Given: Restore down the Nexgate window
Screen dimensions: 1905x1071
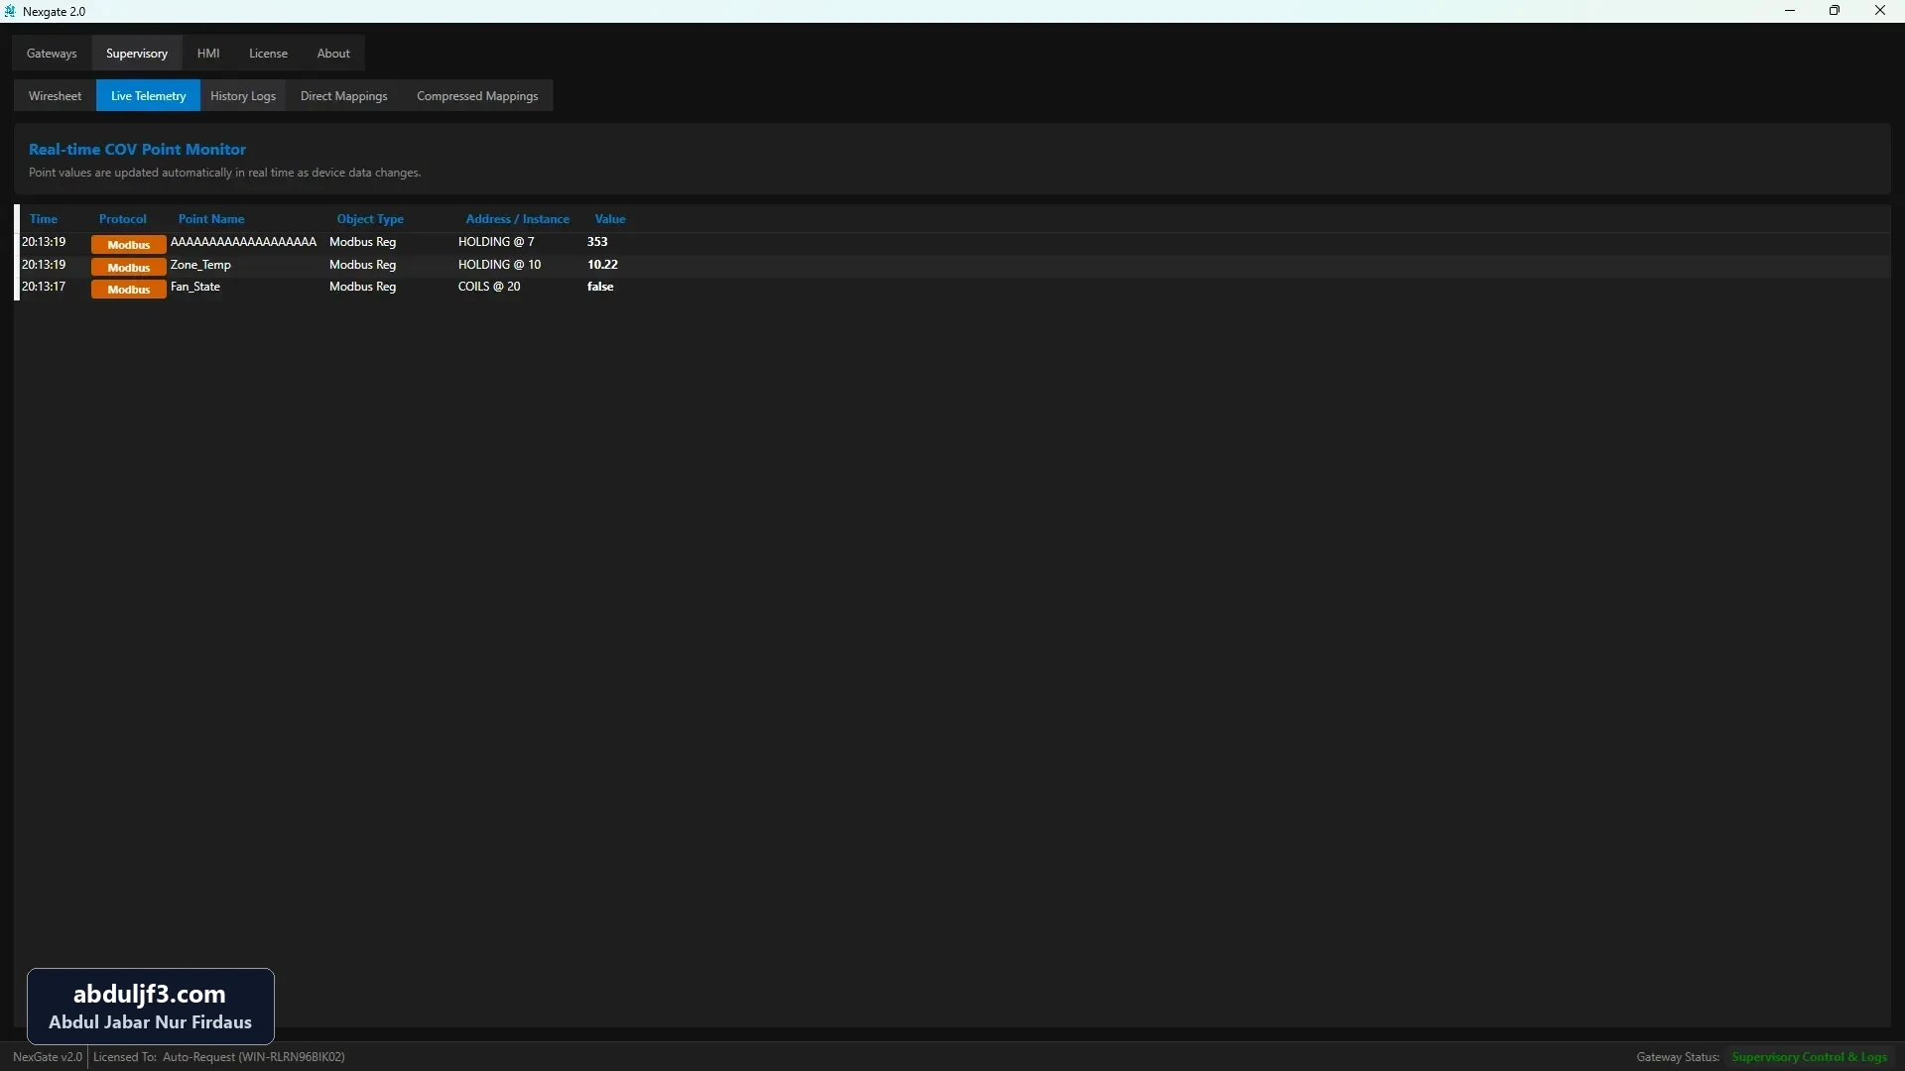Looking at the screenshot, I should (x=1835, y=11).
